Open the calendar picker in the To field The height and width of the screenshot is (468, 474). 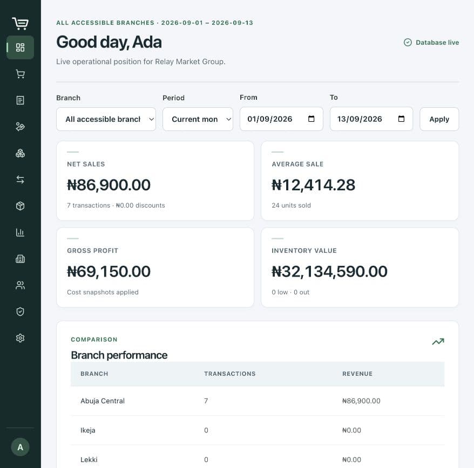[x=401, y=119]
